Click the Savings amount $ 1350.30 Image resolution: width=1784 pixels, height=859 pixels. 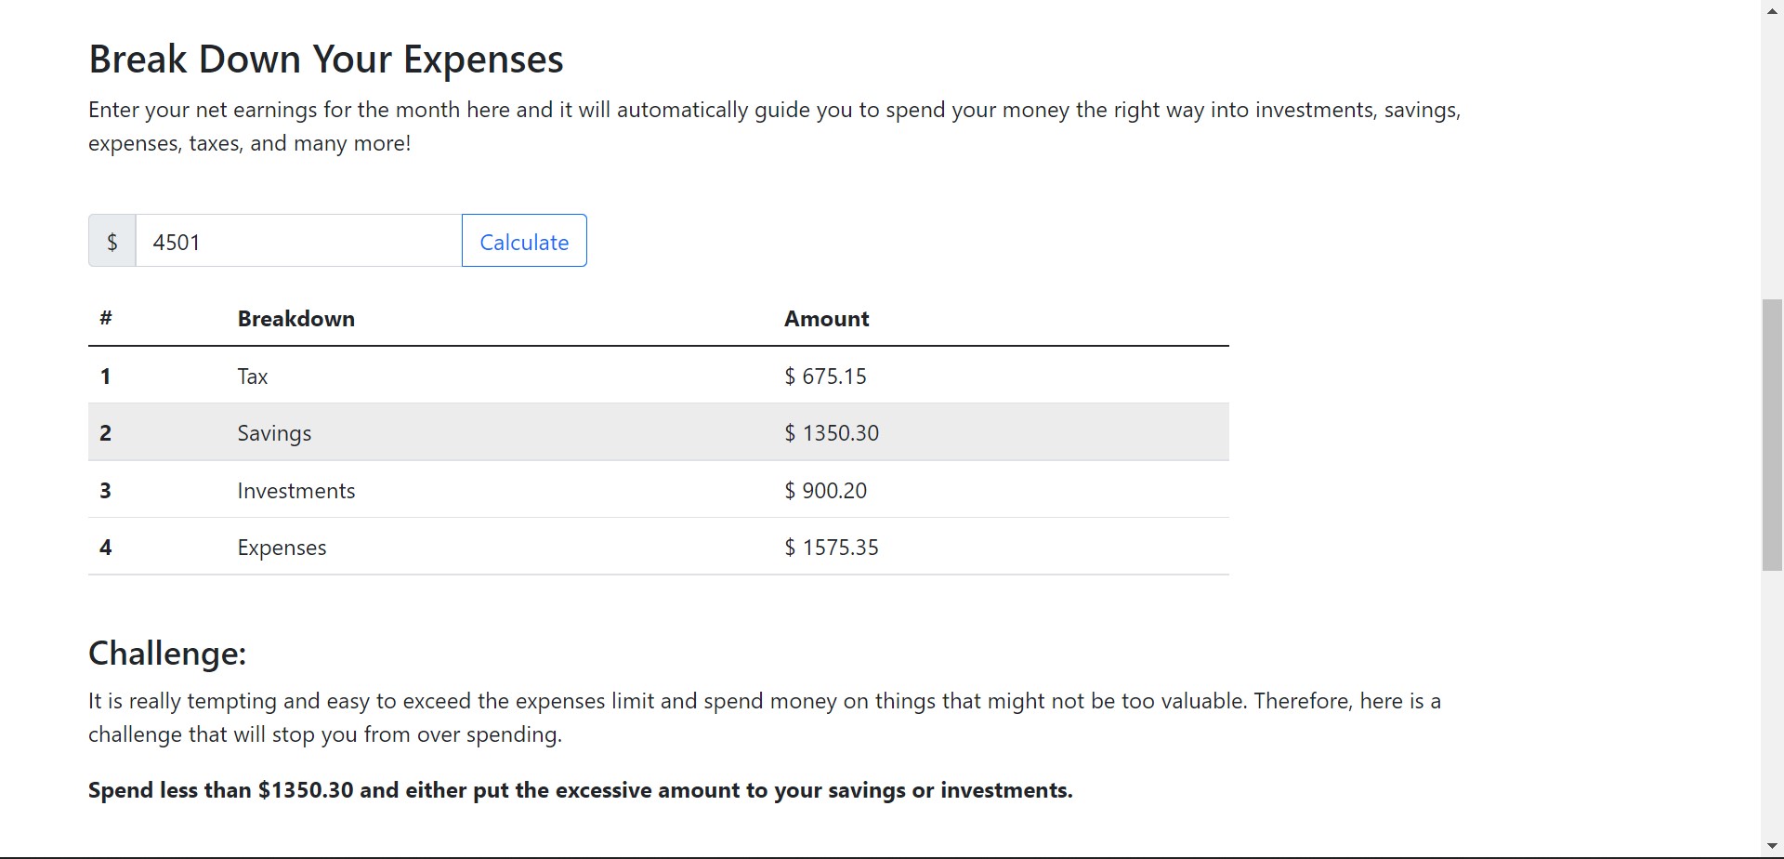click(832, 433)
